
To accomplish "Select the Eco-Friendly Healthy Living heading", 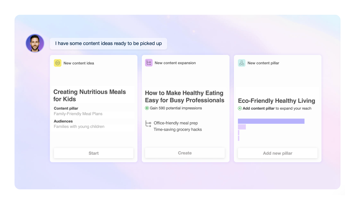I will click(277, 101).
